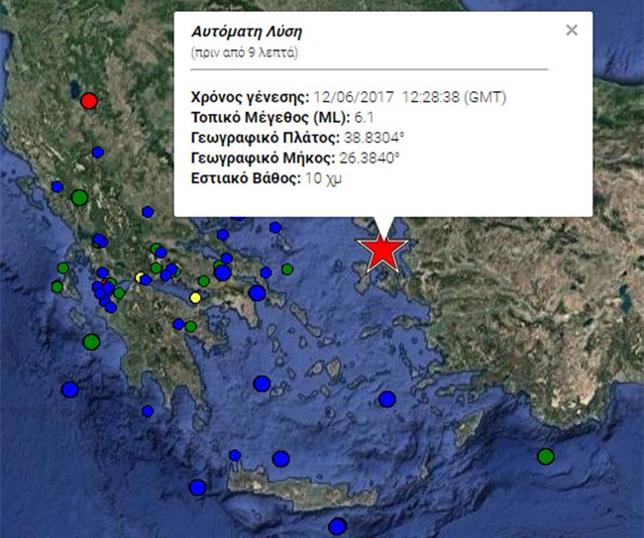
Task: Click the Χρόνος γένεσης timestamp text
Action: (x=409, y=97)
